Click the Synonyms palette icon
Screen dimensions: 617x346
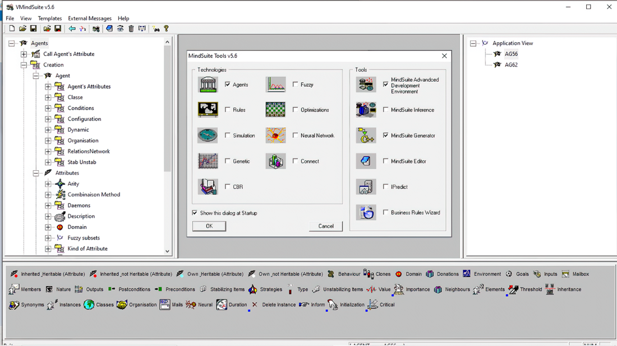(x=14, y=305)
